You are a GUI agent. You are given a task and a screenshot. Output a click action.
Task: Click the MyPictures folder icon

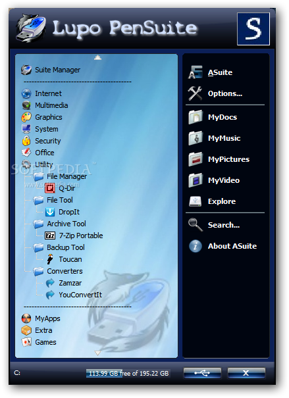pyautogui.click(x=196, y=159)
